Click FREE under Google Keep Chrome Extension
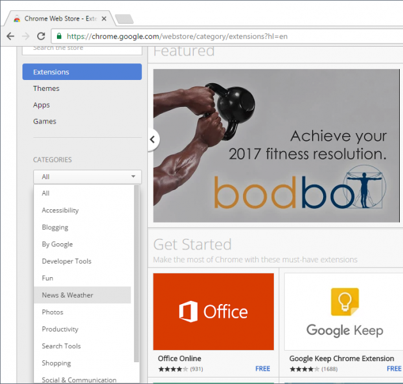The height and width of the screenshot is (384, 403). (394, 369)
